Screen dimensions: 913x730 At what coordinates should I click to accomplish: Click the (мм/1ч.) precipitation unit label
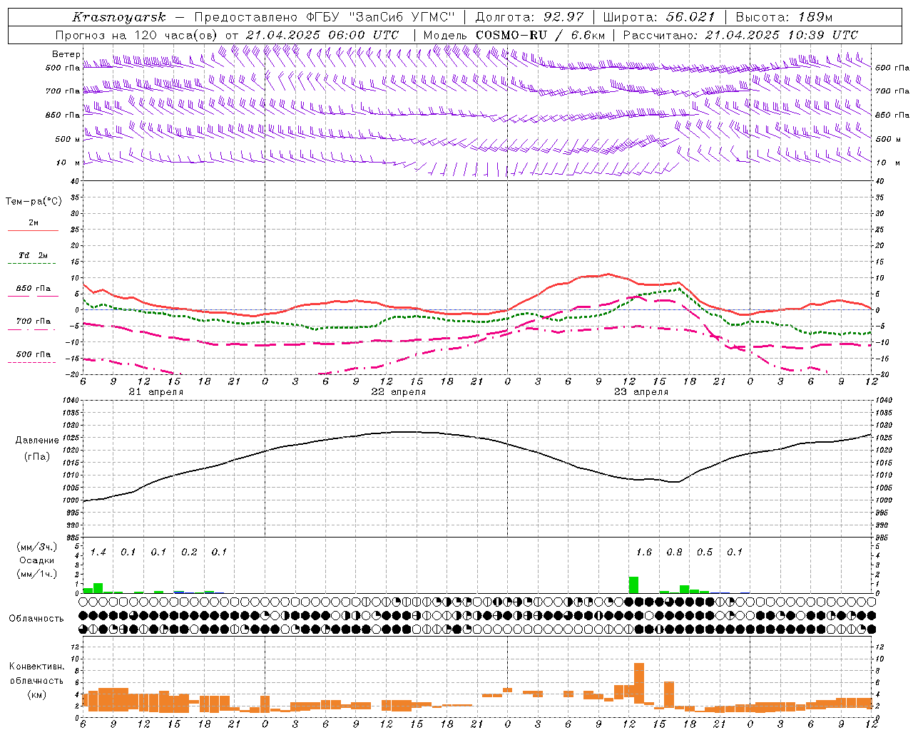tap(37, 574)
